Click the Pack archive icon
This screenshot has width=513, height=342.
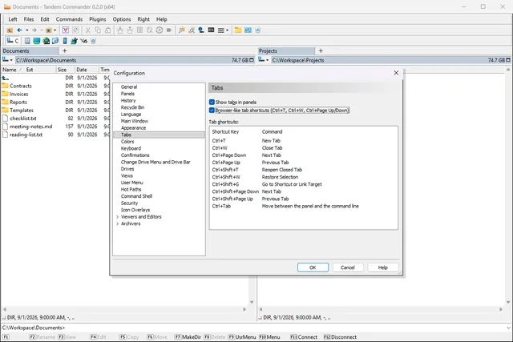coord(119,30)
